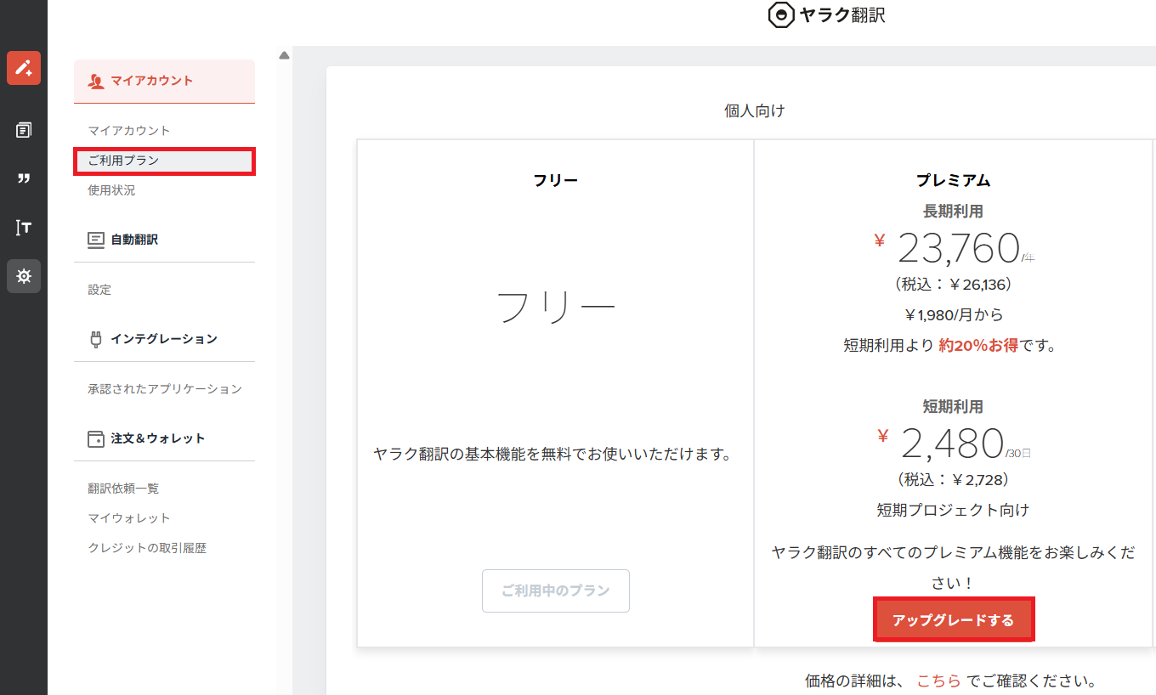Click the 自動翻訳 section heading text
Image resolution: width=1156 pixels, height=695 pixels.
click(x=134, y=240)
